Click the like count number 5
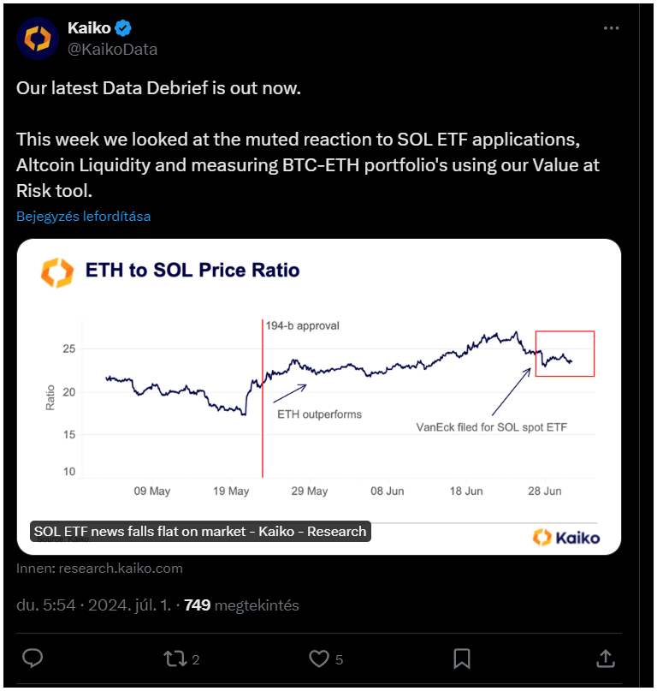This screenshot has height=691, width=657. tap(339, 659)
